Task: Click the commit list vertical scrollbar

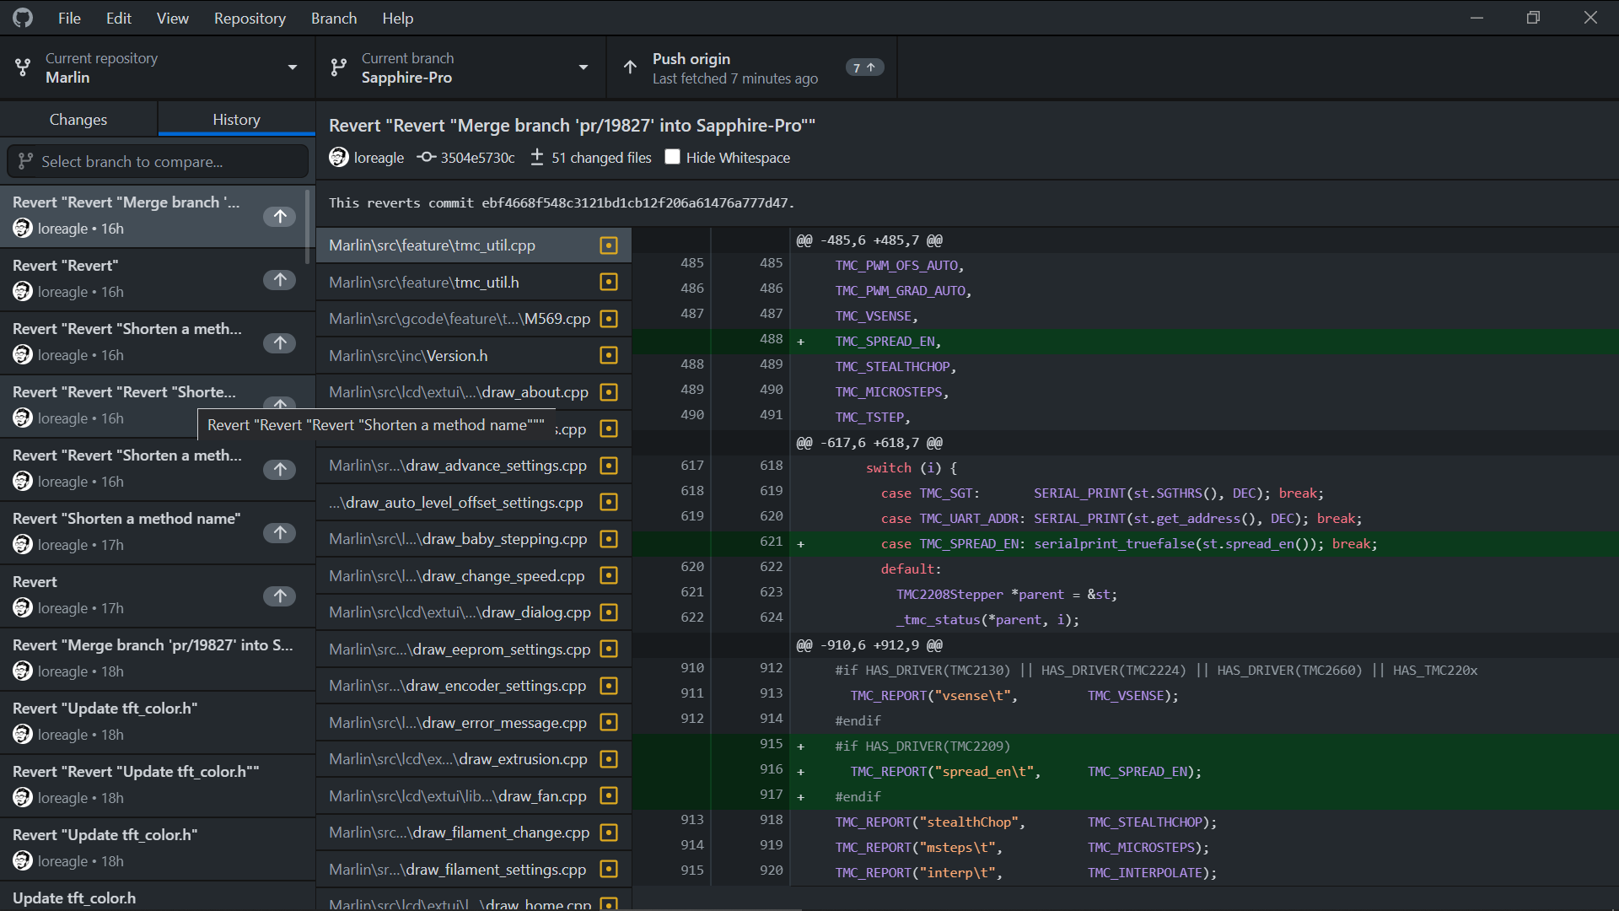Action: [308, 226]
